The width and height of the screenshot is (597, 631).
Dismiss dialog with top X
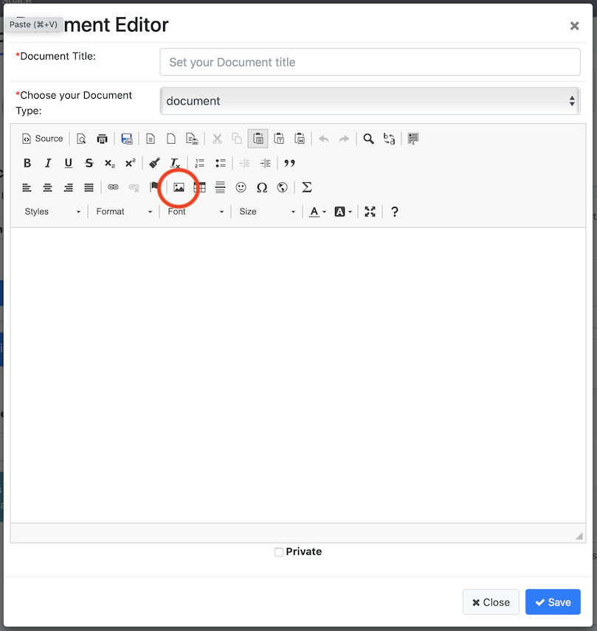(574, 26)
